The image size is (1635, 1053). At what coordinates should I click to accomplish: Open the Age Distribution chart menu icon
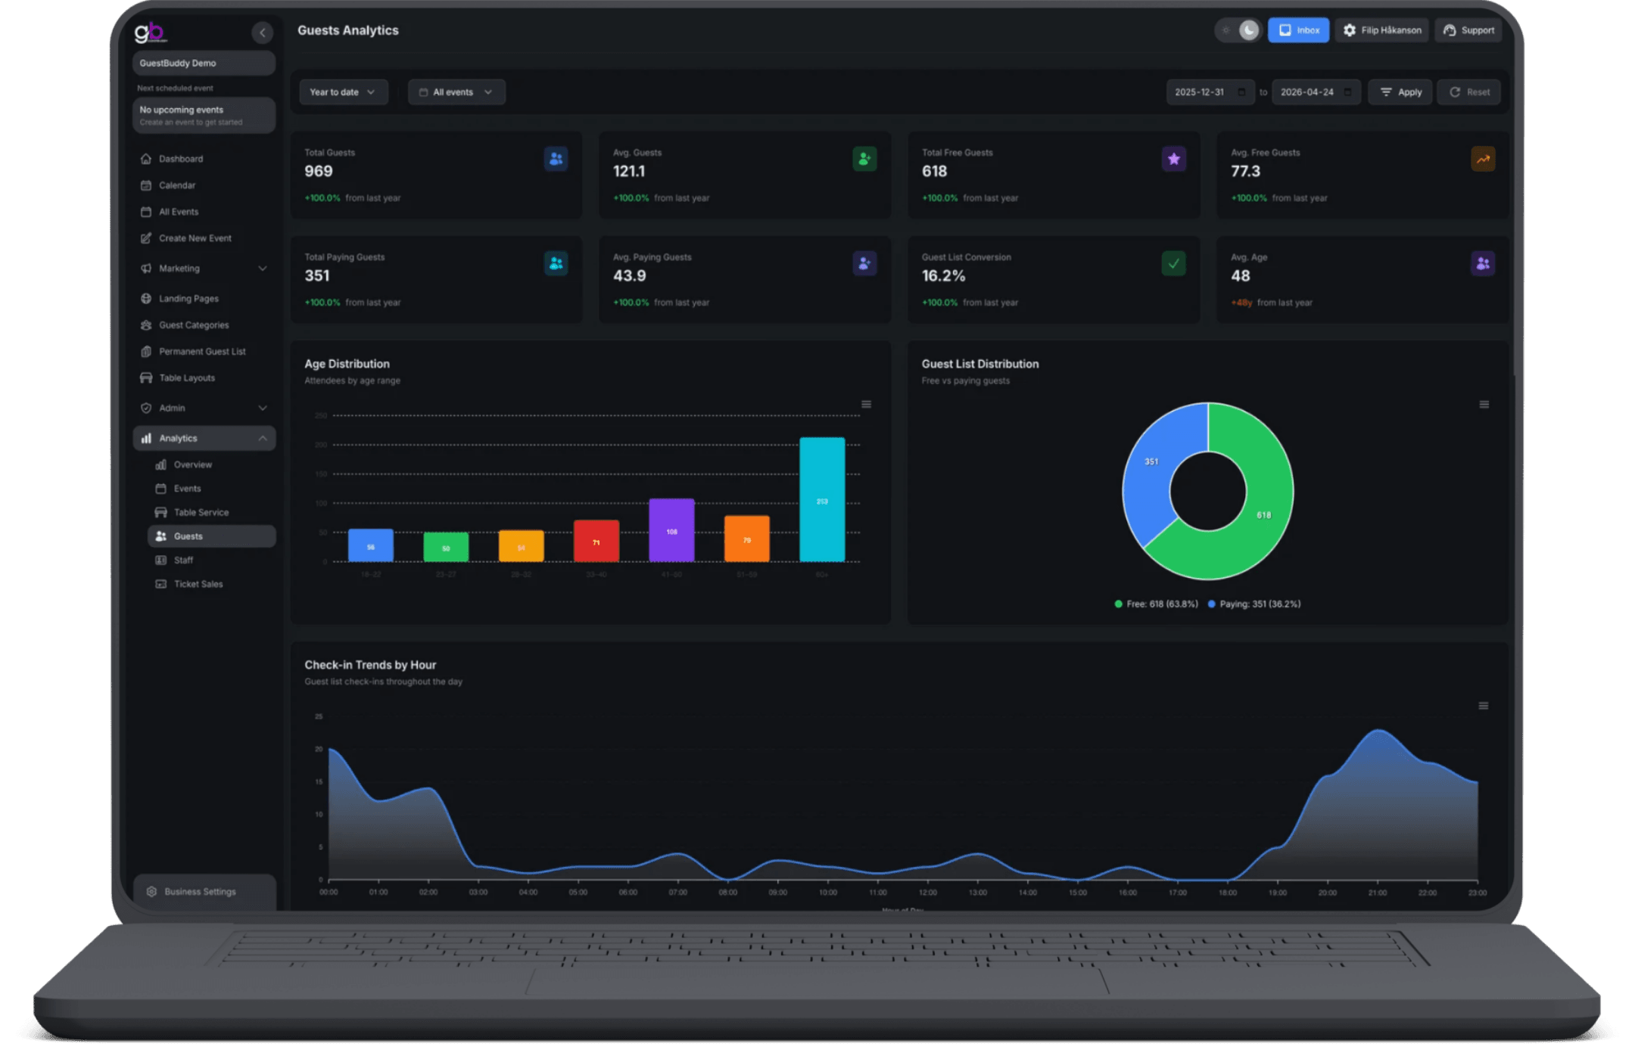pos(866,405)
